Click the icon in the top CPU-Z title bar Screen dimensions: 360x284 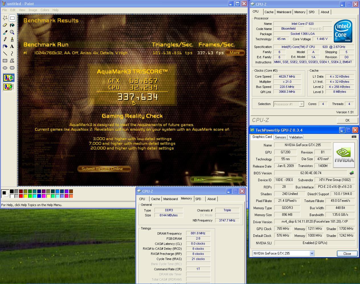click(252, 4)
